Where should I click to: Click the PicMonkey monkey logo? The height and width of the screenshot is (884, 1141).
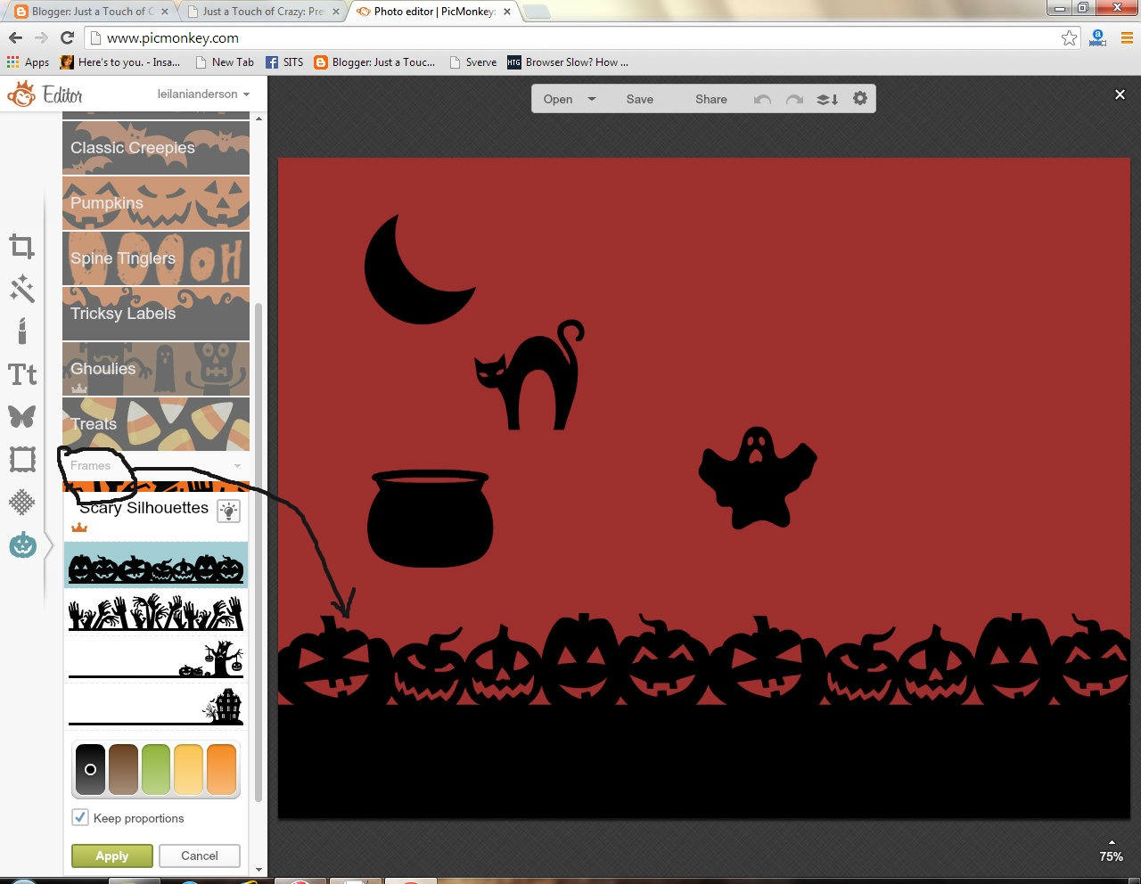(21, 94)
